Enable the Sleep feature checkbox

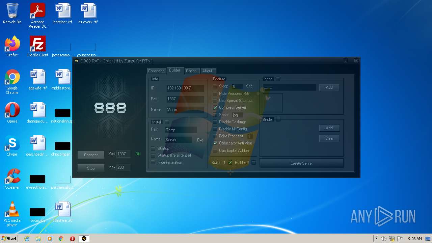215,86
